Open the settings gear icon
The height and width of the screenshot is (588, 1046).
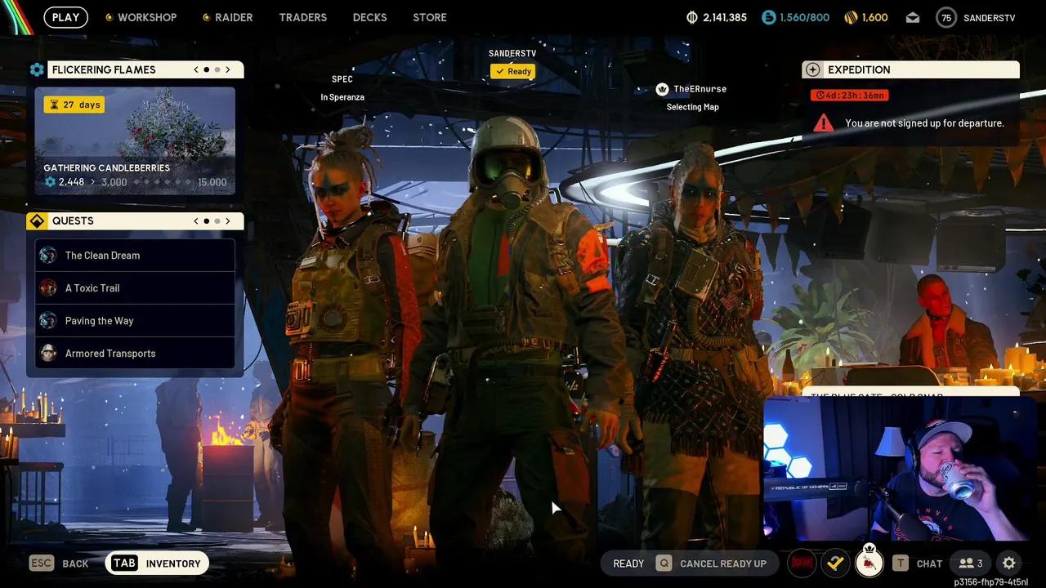1009,563
